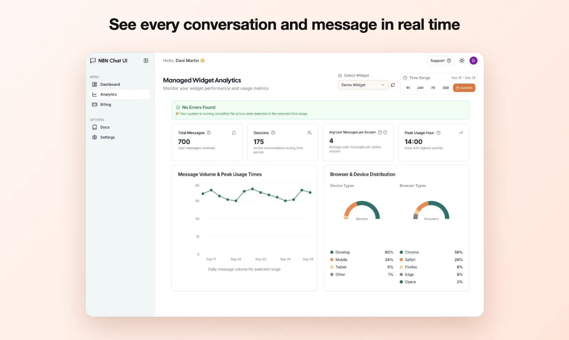
Task: Open Dashboard in the sidebar menu
Action: [119, 85]
